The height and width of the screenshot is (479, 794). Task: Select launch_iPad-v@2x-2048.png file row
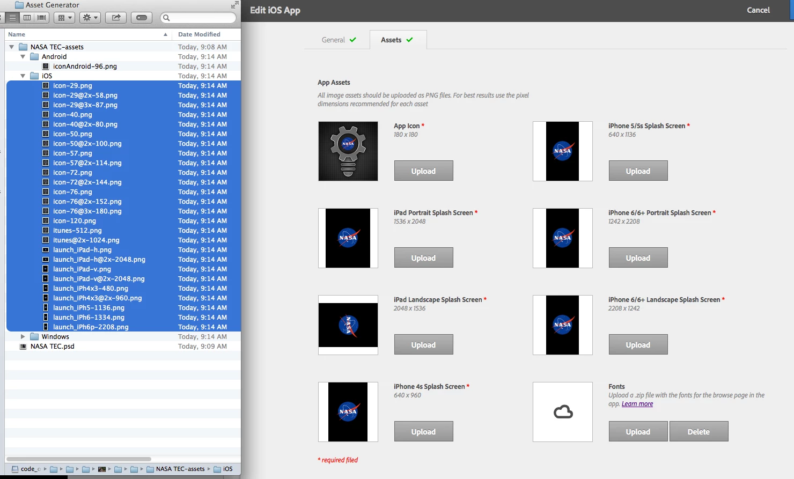(123, 278)
